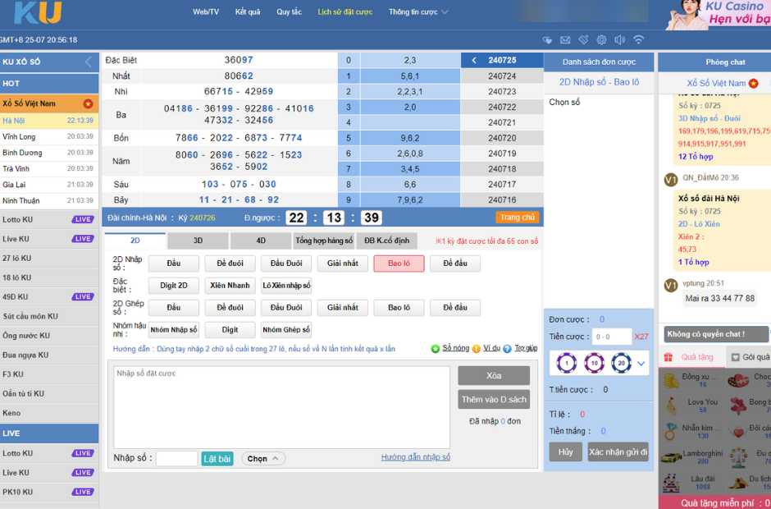Switch to Tổng hợp hàng số tab

tap(324, 241)
